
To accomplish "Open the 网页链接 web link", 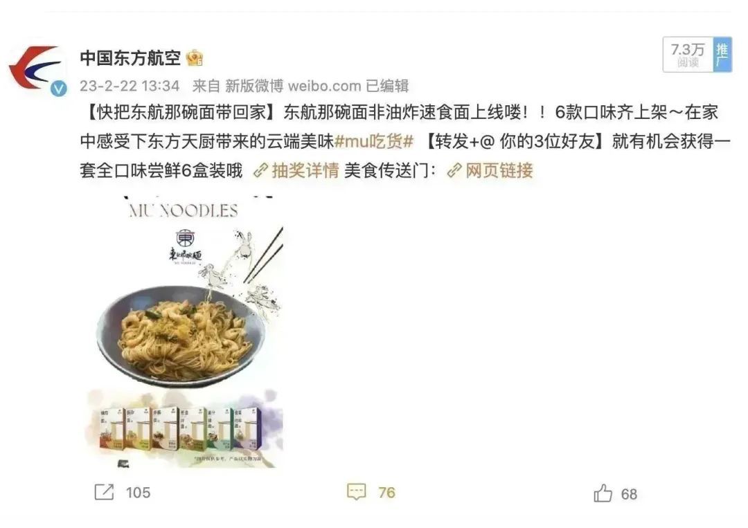I will coord(499,171).
